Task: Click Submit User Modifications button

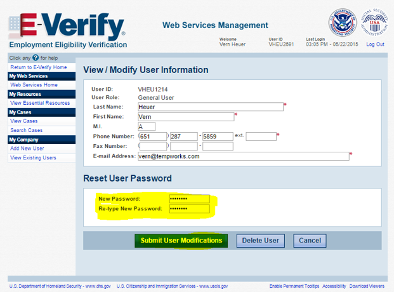Action: coord(181,241)
